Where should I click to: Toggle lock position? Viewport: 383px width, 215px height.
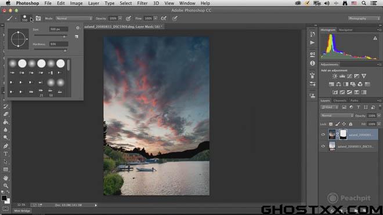[x=344, y=124]
